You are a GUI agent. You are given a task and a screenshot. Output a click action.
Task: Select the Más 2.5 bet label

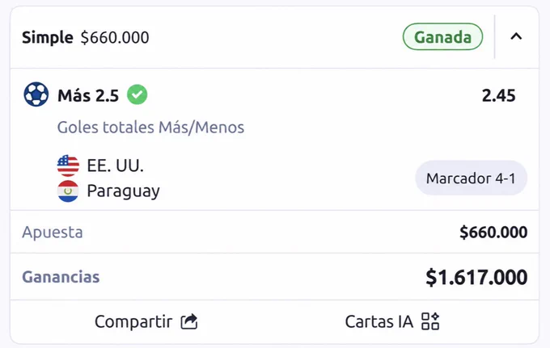pyautogui.click(x=88, y=95)
